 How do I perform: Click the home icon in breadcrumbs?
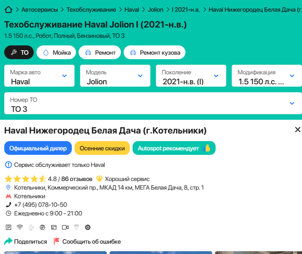[x=9, y=10]
